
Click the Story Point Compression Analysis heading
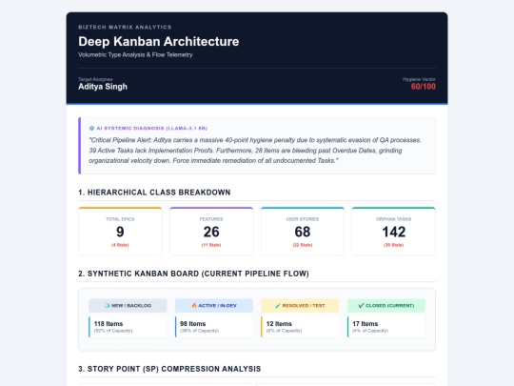[x=169, y=369]
